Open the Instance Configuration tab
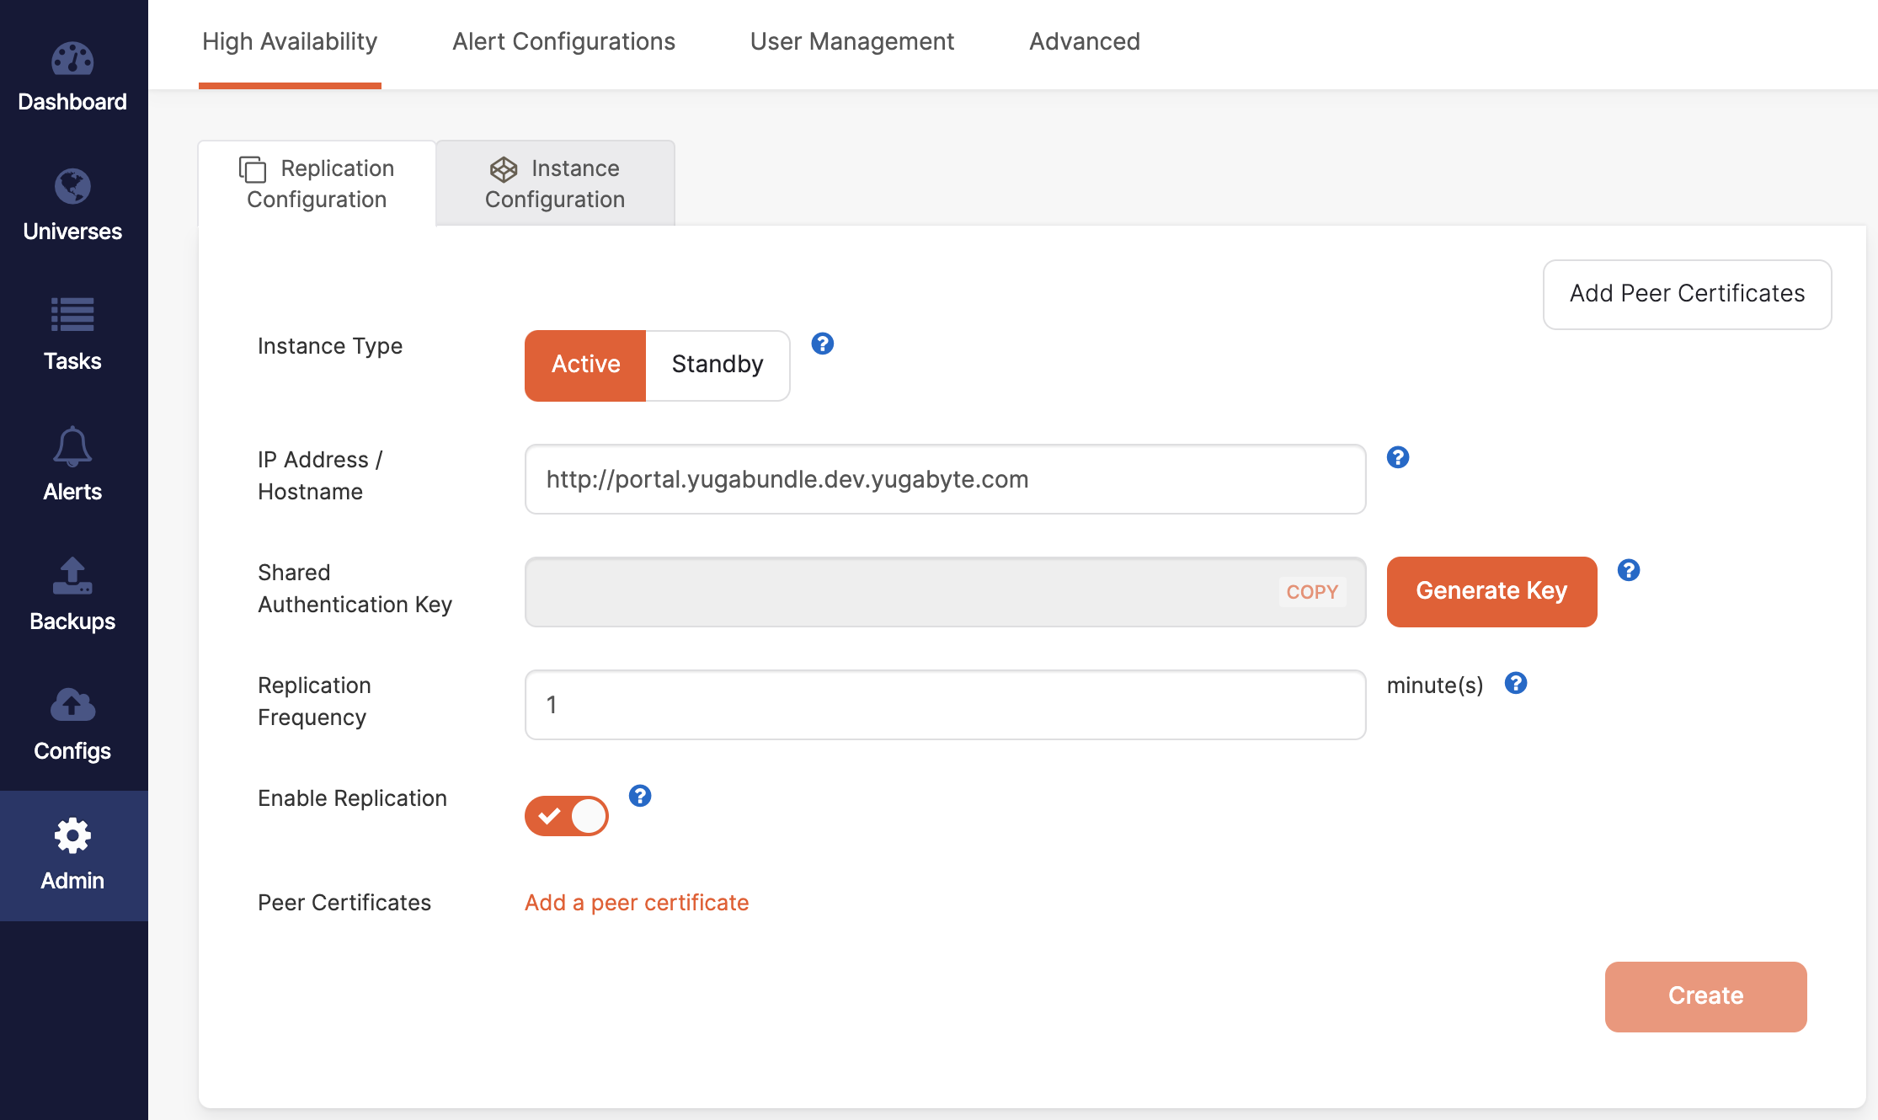Image resolution: width=1878 pixels, height=1120 pixels. [x=555, y=184]
